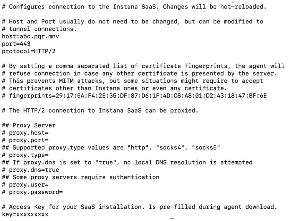288x221 pixels.
Task: Place cursor on port=443 line
Action: 16,44
